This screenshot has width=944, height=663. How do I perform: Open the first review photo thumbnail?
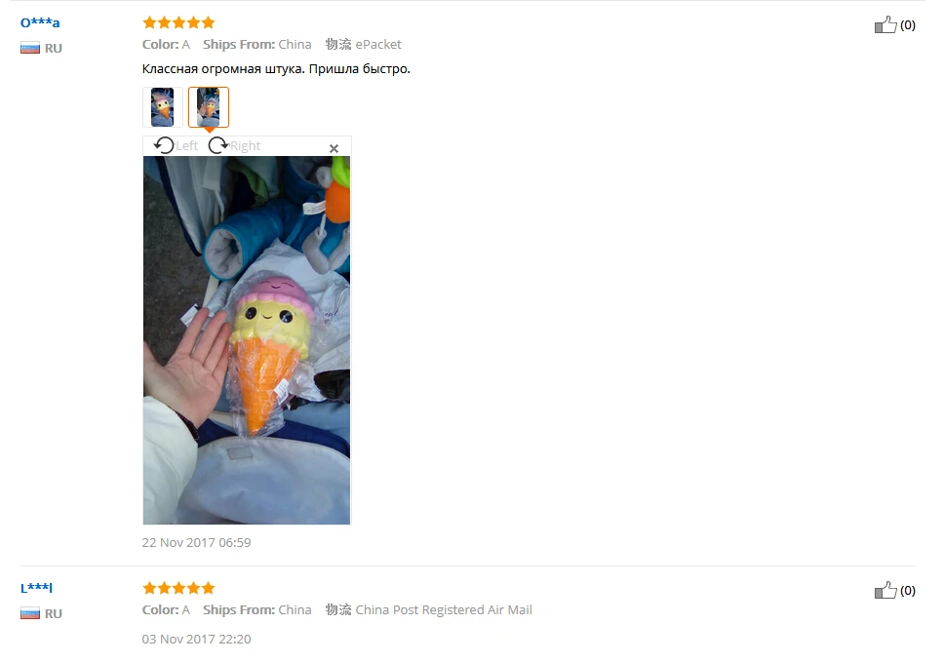coord(163,107)
